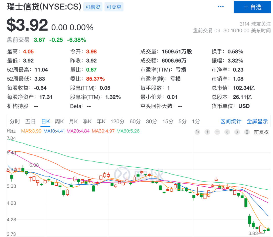The height and width of the screenshot is (237, 273).
Task: Click the reset/undo chart icon
Action: (x=197, y=132)
